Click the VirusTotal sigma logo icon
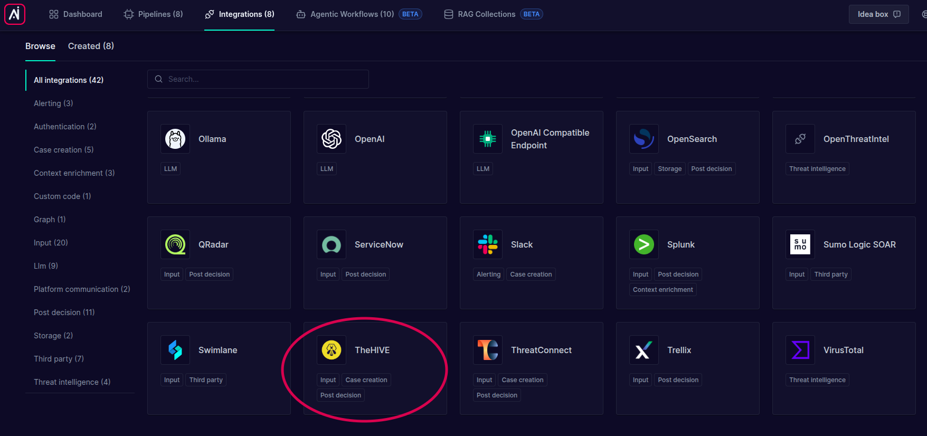 click(x=800, y=350)
